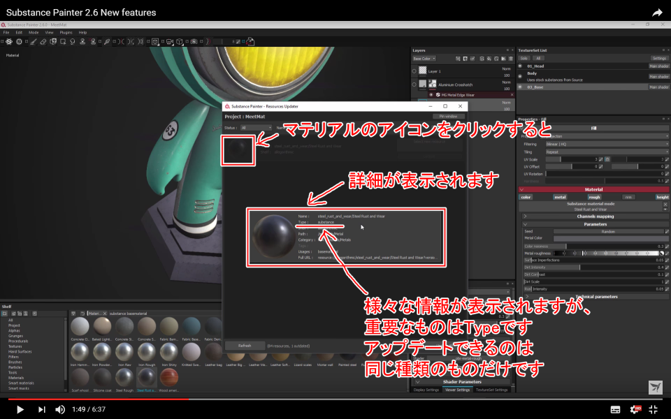Open Tiling Repeat dropdown
Viewport: 671px width, 419px height.
(x=607, y=152)
